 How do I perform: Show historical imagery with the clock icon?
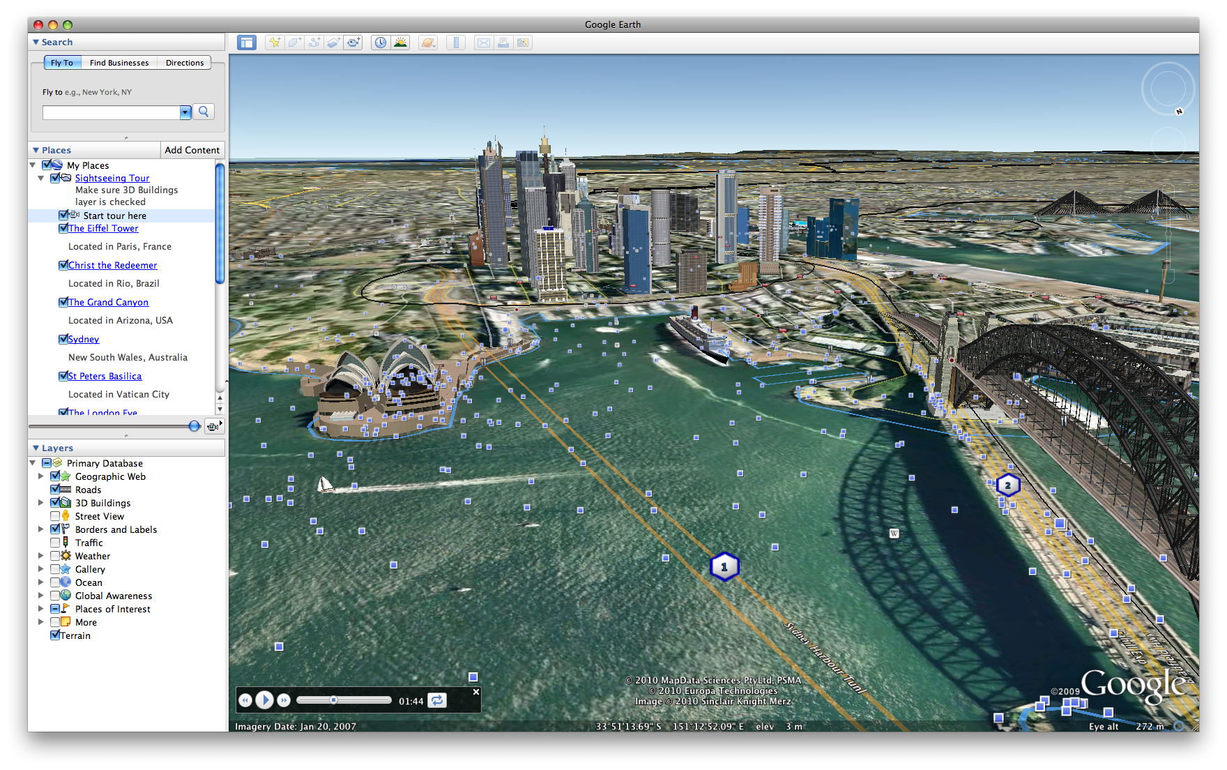(381, 43)
